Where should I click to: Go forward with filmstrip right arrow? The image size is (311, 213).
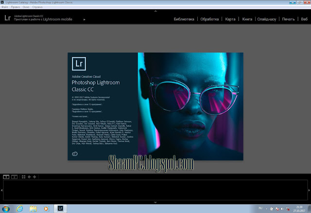(35, 177)
